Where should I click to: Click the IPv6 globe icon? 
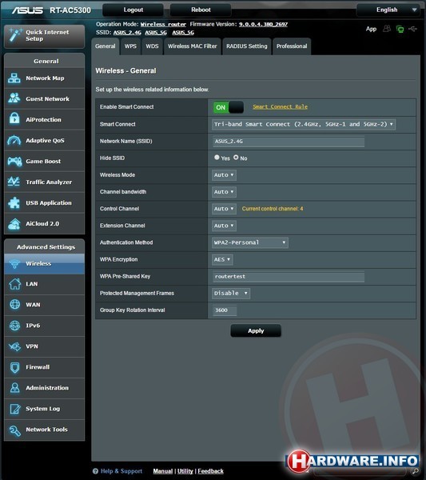coord(14,326)
